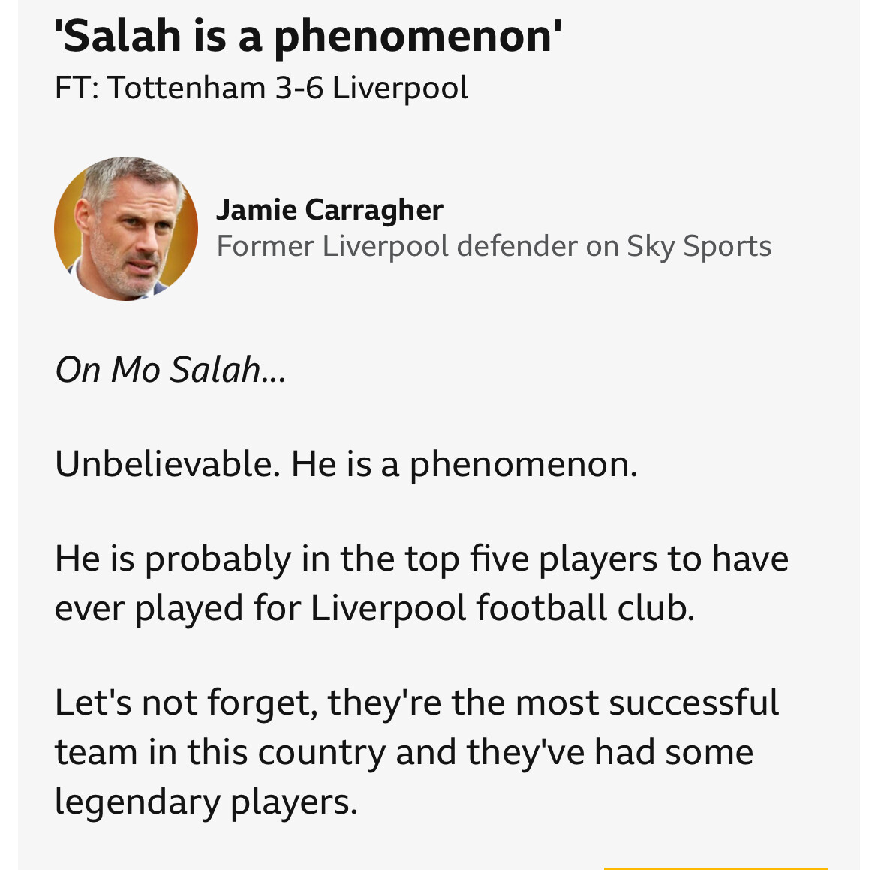878x870 pixels.
Task: Click the italic 'On Mo Salah...' text
Action: click(170, 370)
